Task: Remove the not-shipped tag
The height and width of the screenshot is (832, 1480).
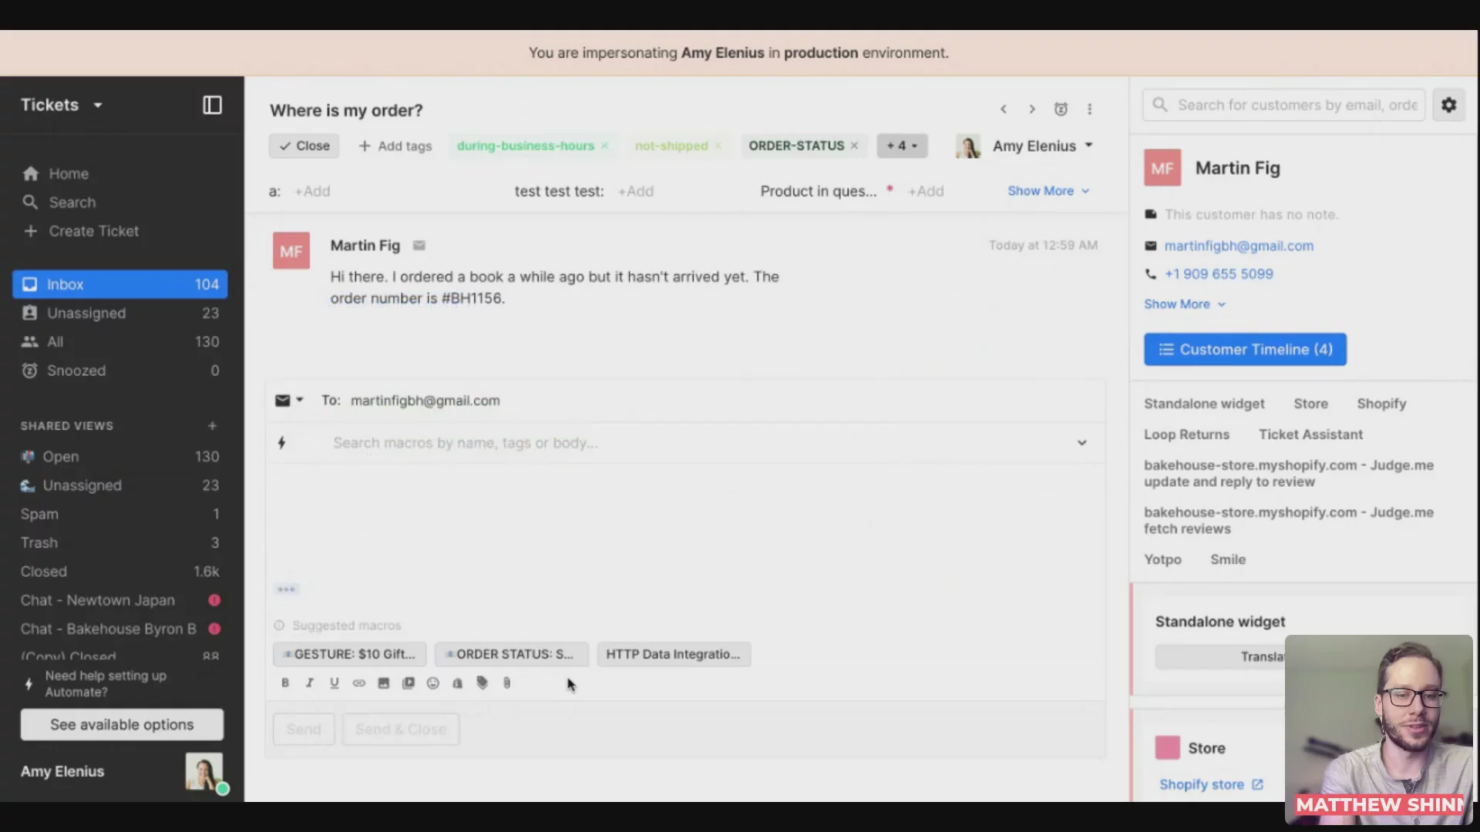Action: (718, 146)
